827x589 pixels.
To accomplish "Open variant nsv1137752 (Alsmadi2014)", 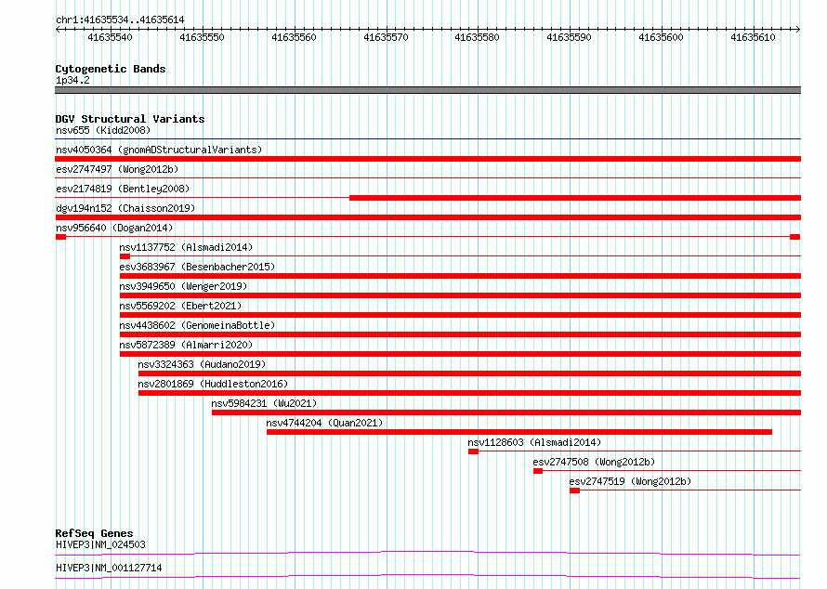I will coord(186,247).
